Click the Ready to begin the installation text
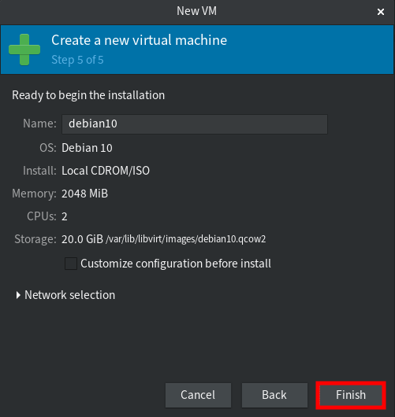 pyautogui.click(x=88, y=95)
